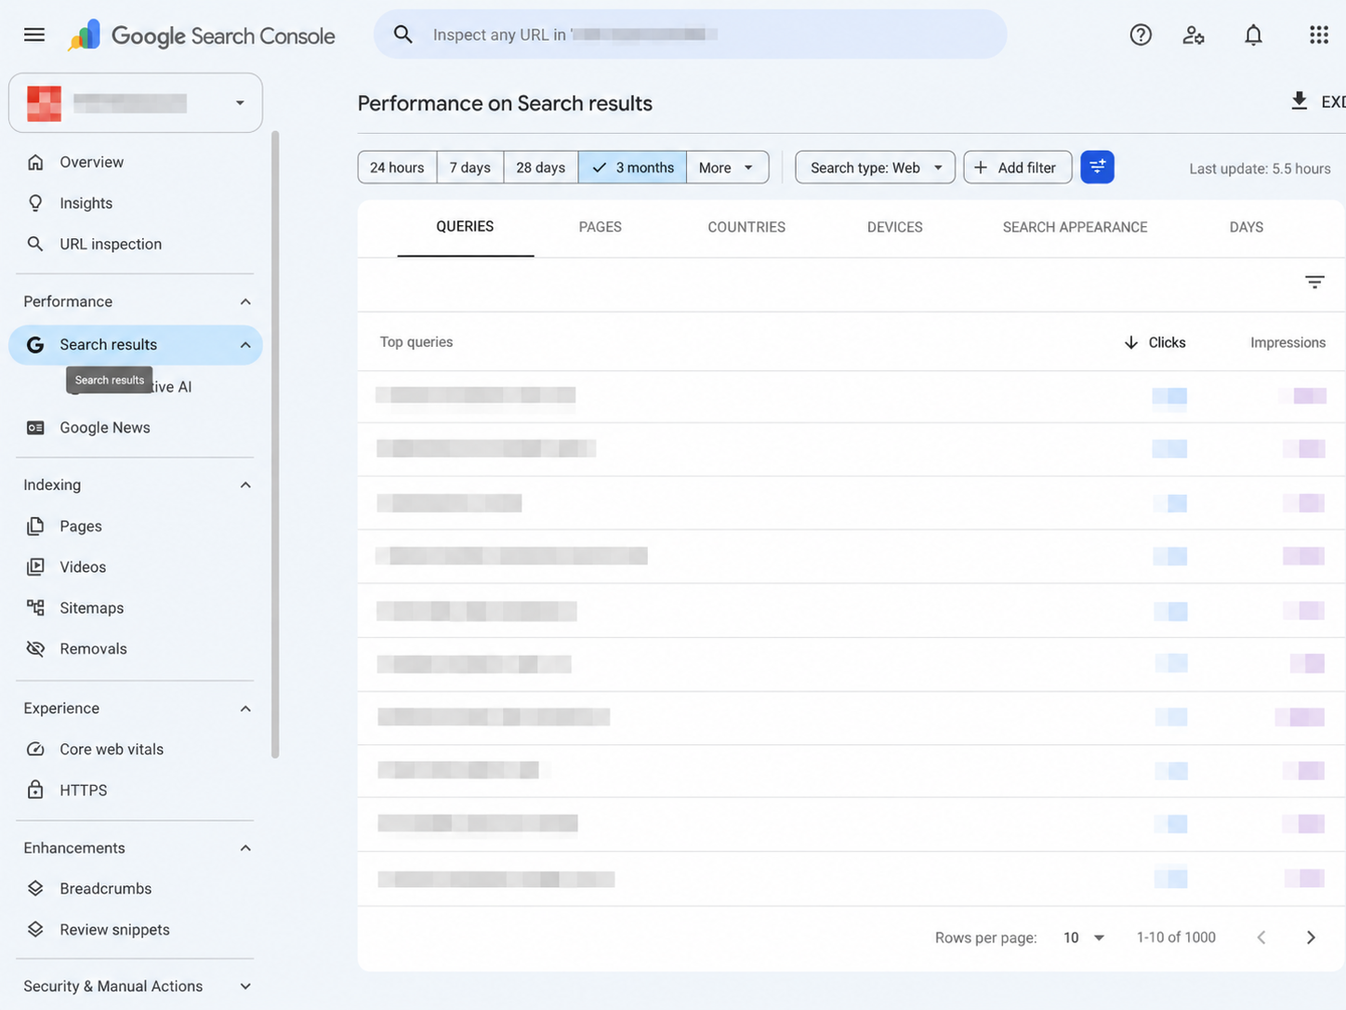The image size is (1346, 1010).
Task: Collapse the Indexing section
Action: click(245, 485)
